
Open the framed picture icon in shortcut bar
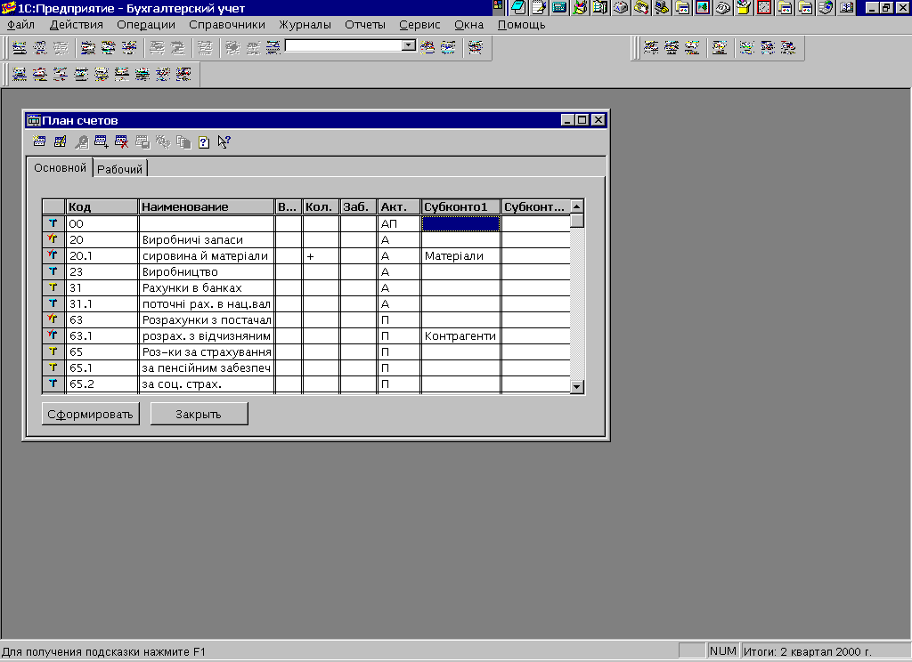click(x=704, y=7)
